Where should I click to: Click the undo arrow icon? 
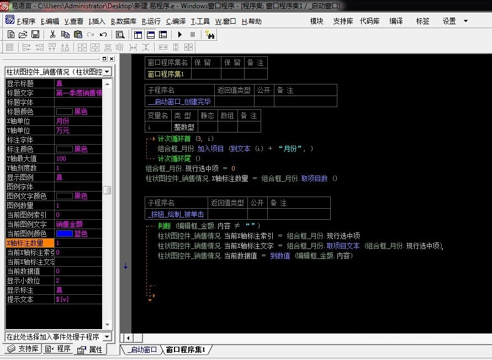[x=103, y=35]
